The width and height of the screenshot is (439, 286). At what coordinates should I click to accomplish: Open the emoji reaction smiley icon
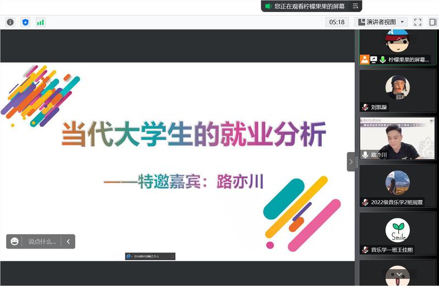tap(15, 242)
